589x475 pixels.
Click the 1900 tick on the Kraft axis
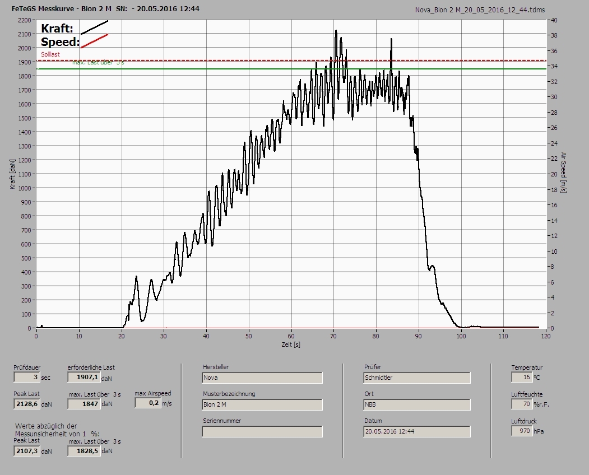tap(24, 62)
